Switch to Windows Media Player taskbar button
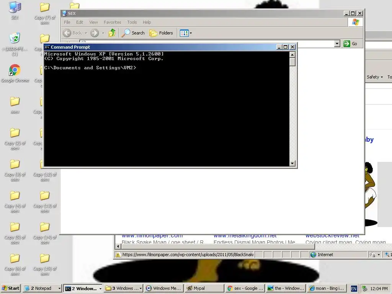This screenshot has width=392, height=294. coord(164,288)
